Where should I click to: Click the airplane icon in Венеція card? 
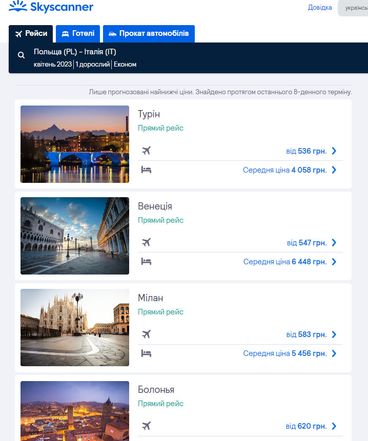click(x=146, y=242)
